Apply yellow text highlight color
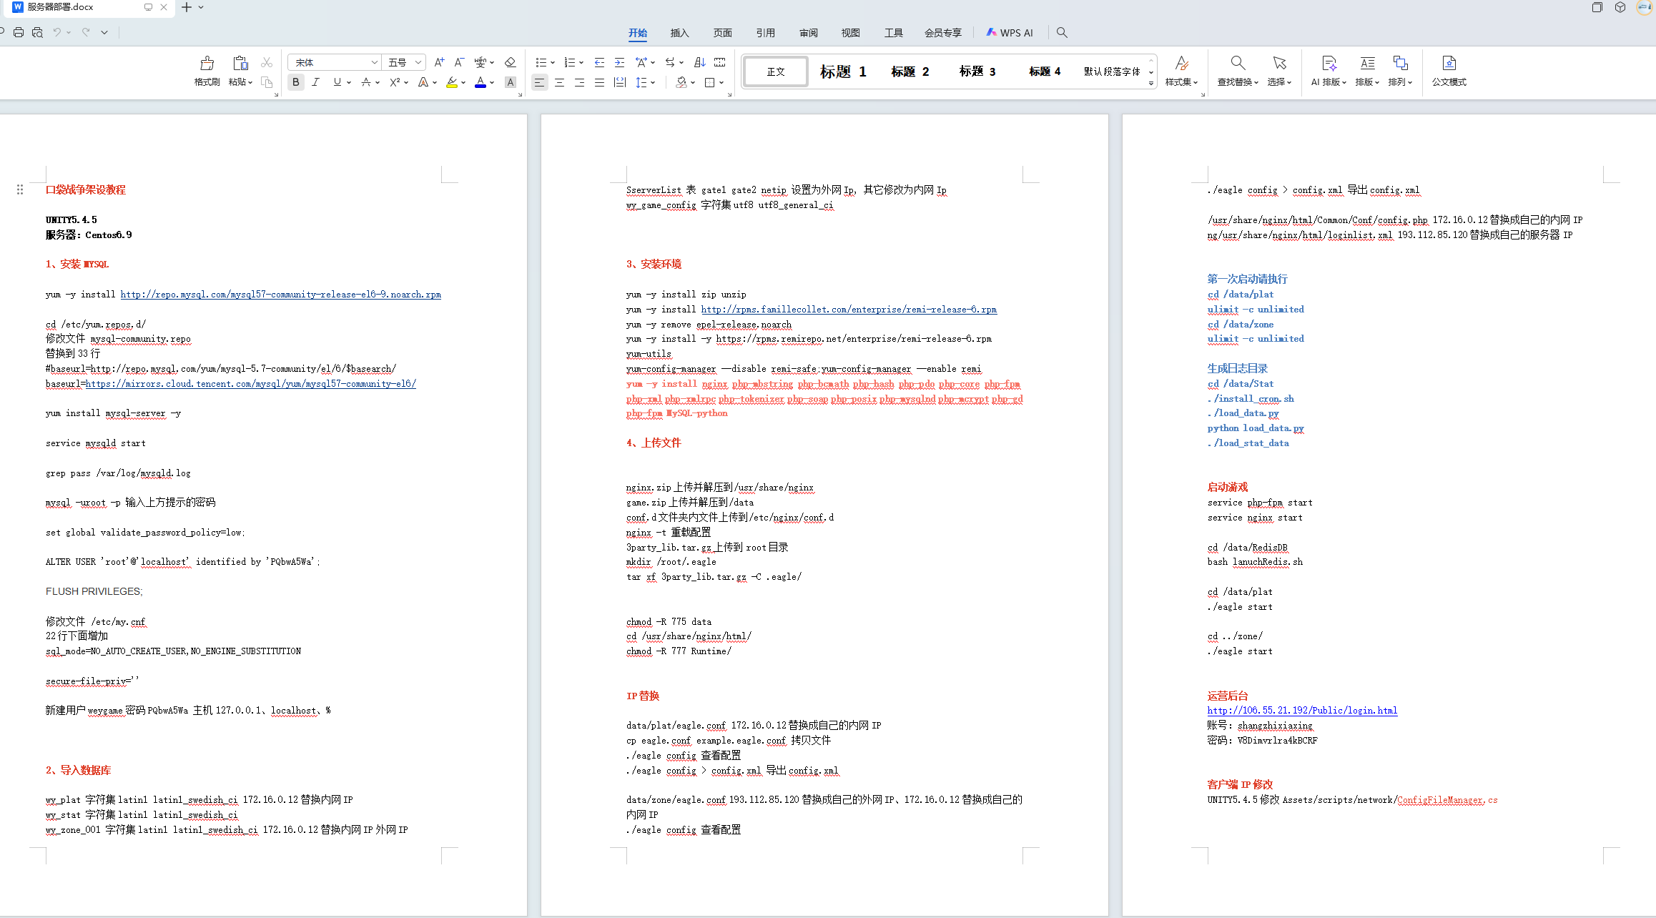Image resolution: width=1656 pixels, height=918 pixels. coord(452,83)
